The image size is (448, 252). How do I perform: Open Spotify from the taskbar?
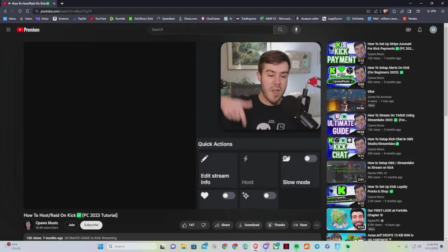click(x=296, y=246)
